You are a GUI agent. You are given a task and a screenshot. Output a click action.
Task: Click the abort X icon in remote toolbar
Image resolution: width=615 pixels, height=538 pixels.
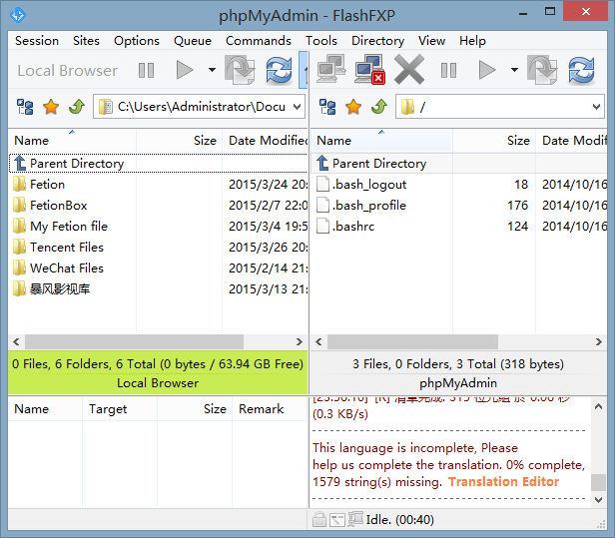[409, 70]
